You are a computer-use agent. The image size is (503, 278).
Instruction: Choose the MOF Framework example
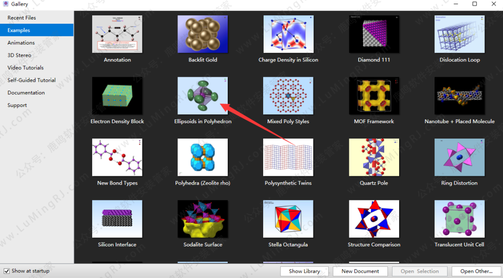[374, 96]
